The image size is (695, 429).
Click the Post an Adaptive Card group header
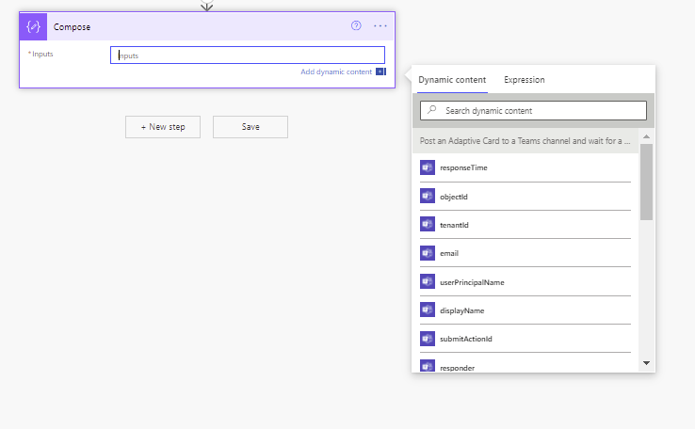[525, 141]
